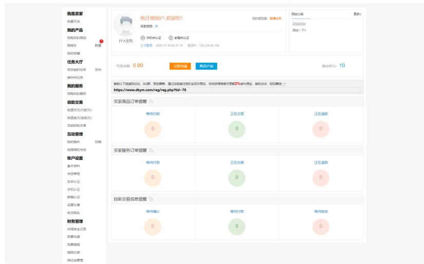424x264 pixels.
Task: Click orange 0 circle under service orders 等待付款
Action: coord(153,178)
